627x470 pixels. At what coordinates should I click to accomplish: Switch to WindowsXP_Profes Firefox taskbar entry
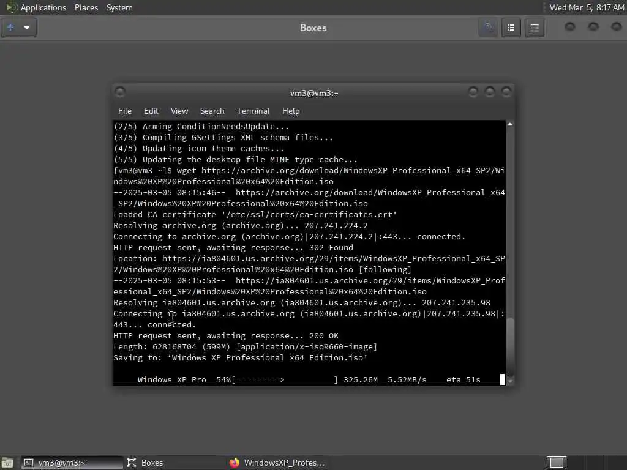point(277,463)
